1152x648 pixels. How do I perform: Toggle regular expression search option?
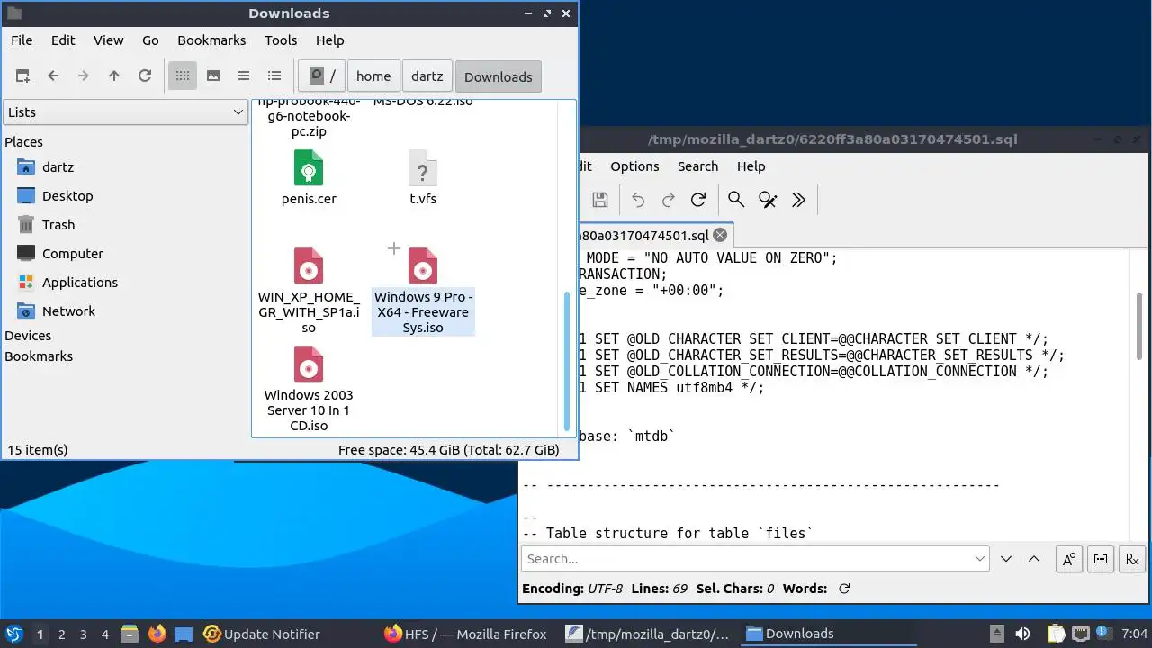pyautogui.click(x=1132, y=559)
